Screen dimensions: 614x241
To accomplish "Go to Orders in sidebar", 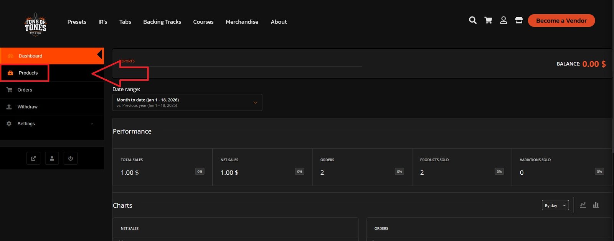I will point(25,90).
